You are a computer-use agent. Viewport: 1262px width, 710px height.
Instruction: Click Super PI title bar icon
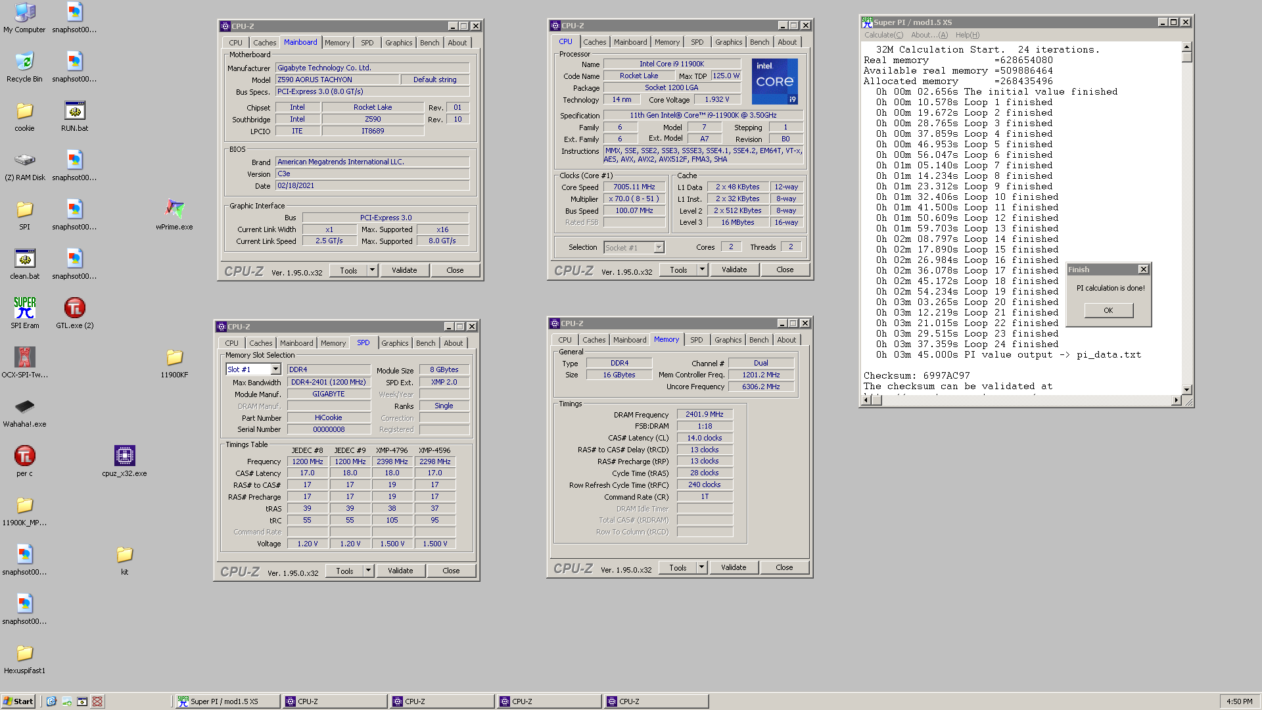867,22
